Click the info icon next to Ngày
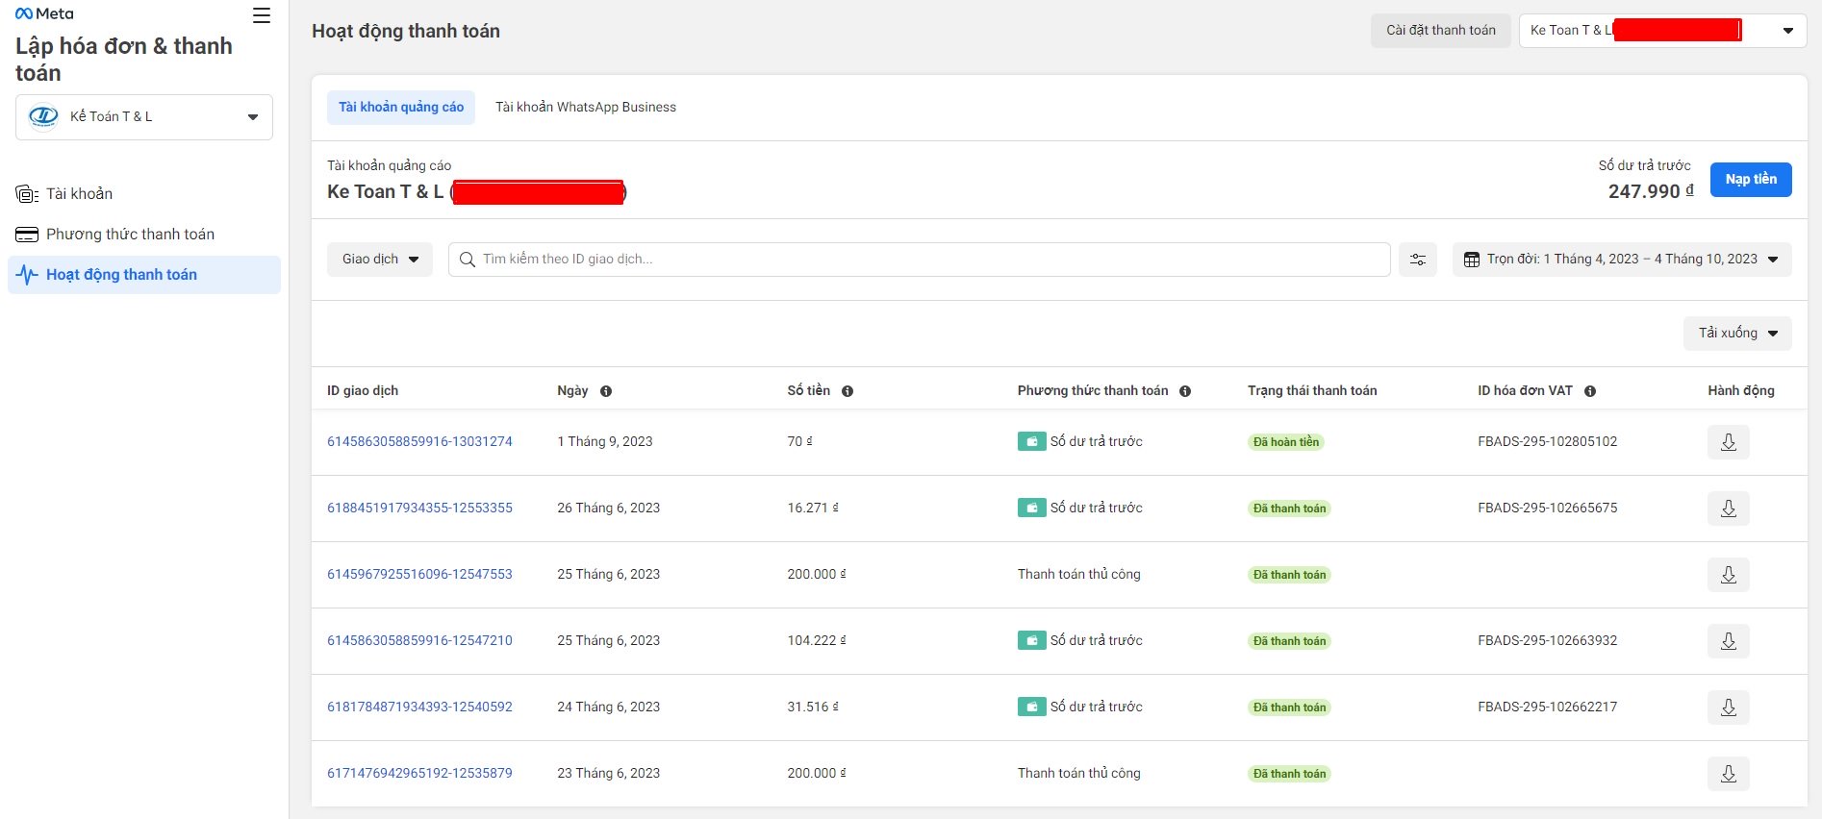 [606, 391]
